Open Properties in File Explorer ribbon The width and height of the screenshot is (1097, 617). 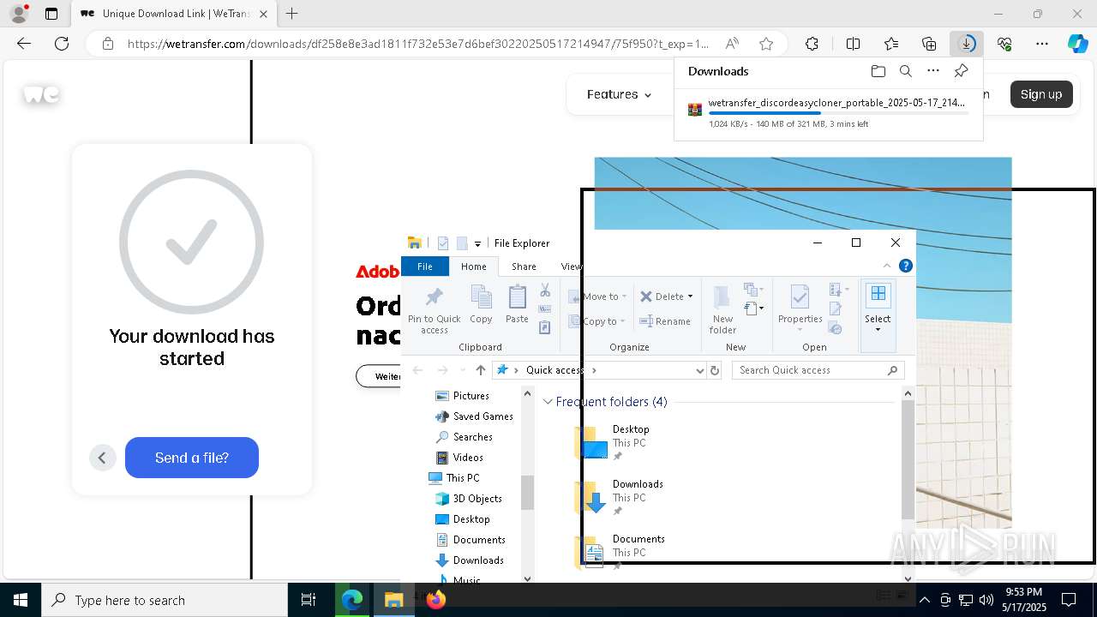point(800,309)
